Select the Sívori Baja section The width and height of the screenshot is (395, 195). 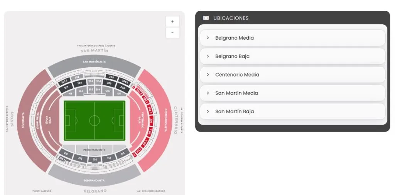(x=49, y=119)
